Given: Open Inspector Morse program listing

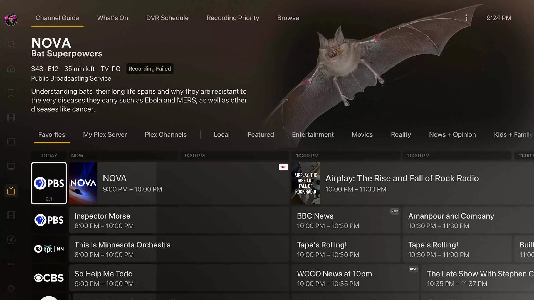Looking at the screenshot, I should (x=179, y=220).
